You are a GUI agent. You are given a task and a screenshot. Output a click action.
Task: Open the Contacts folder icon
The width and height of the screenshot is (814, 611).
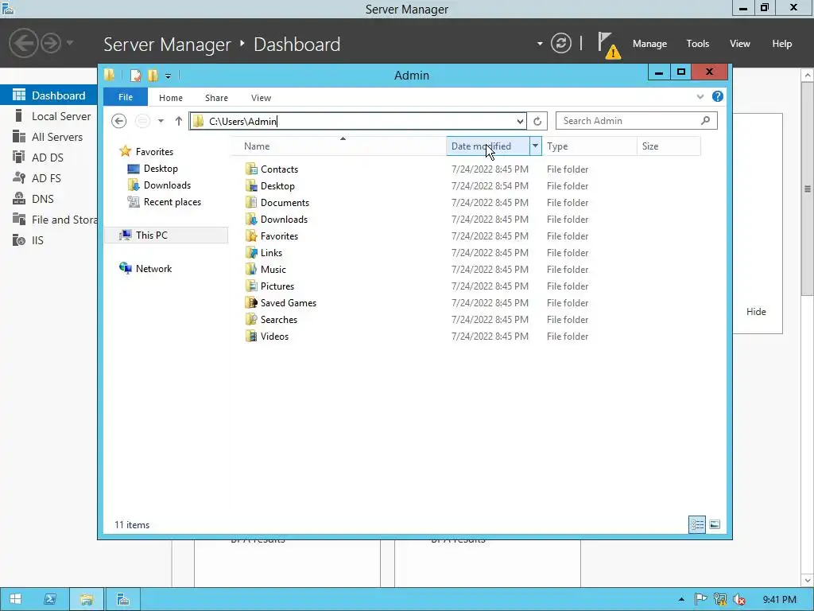pos(251,169)
